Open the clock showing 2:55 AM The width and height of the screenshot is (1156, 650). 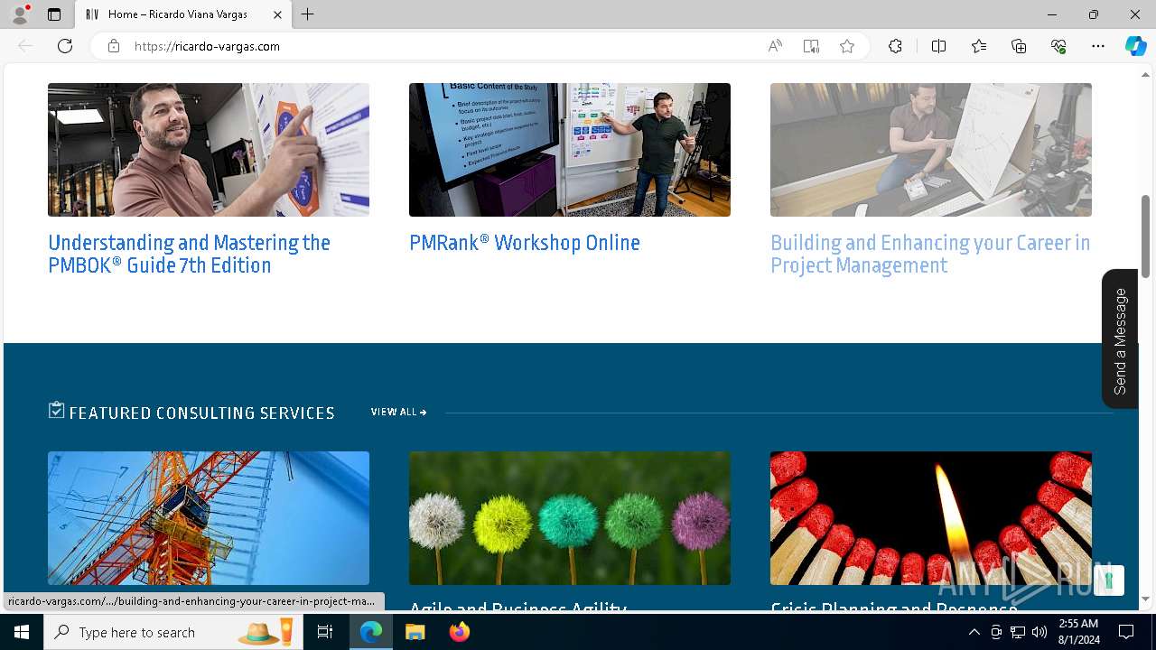[1078, 632]
